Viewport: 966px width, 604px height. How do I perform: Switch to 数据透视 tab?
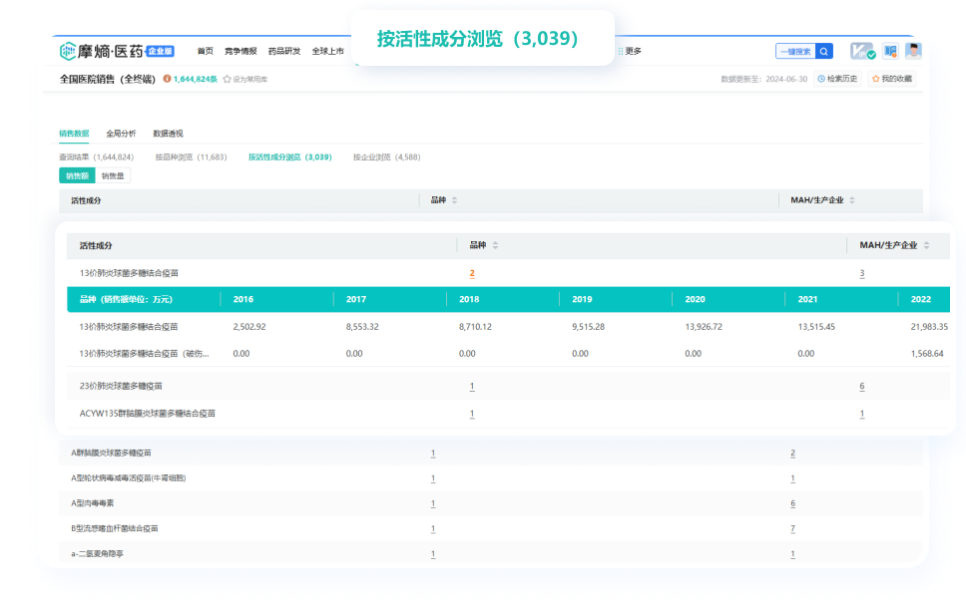pos(168,133)
